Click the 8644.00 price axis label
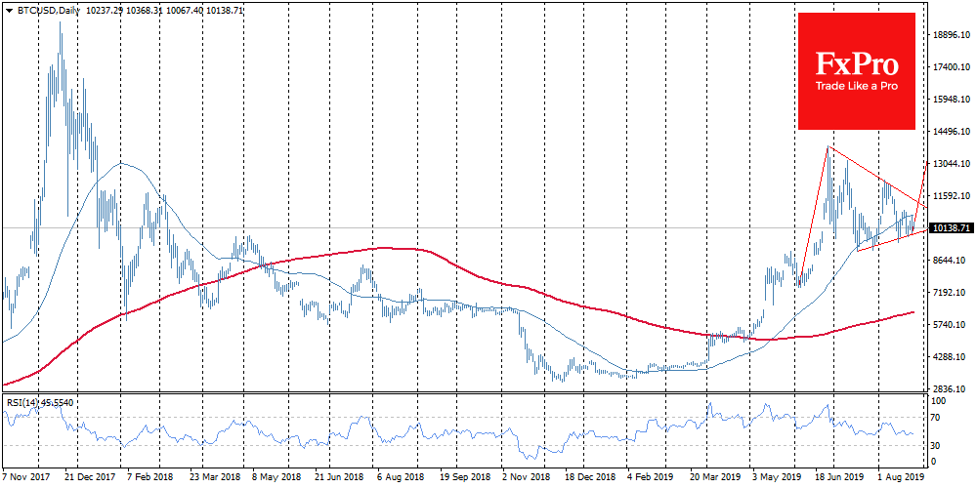This screenshot has width=977, height=488. click(950, 261)
